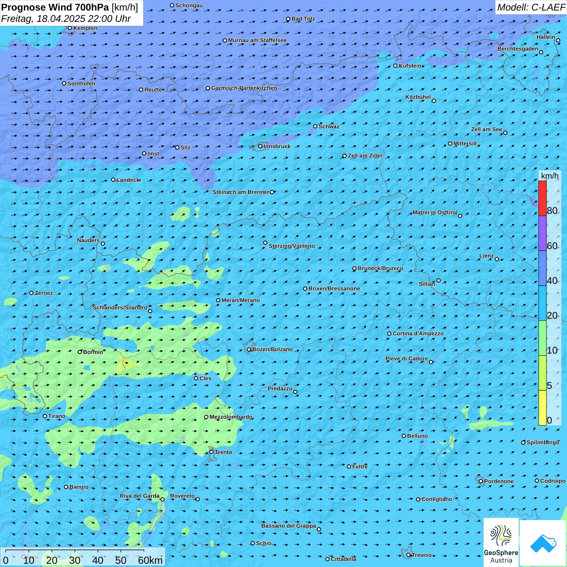The width and height of the screenshot is (567, 567).
Task: Click the purple legend band below 80
Action: pyautogui.click(x=542, y=233)
